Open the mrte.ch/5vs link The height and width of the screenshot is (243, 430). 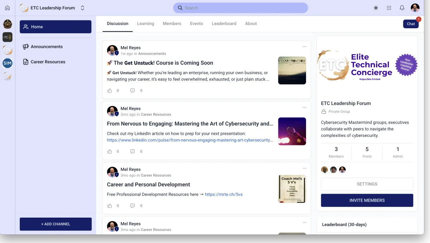(224, 194)
